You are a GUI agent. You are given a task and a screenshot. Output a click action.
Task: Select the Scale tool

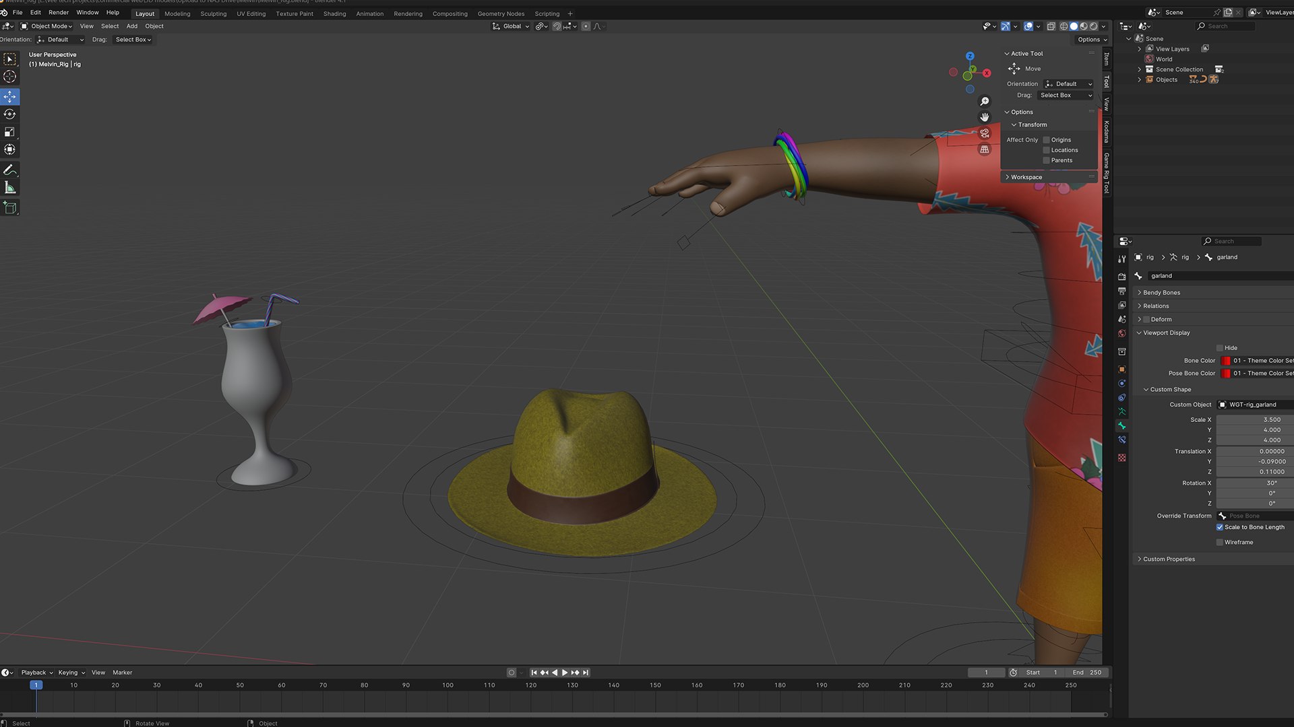[10, 132]
